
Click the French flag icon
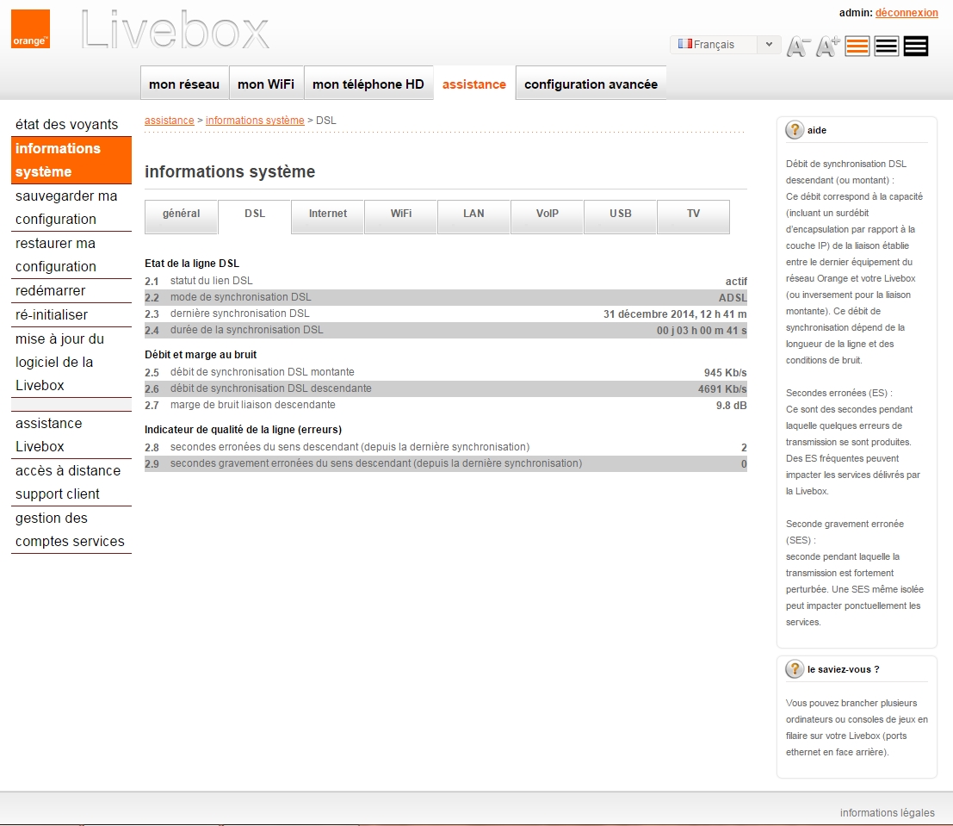(x=685, y=44)
